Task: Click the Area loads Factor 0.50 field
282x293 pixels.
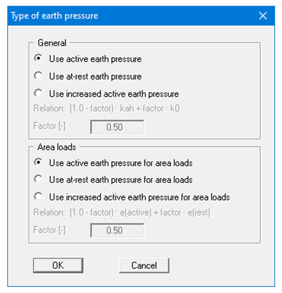Action: (x=117, y=230)
